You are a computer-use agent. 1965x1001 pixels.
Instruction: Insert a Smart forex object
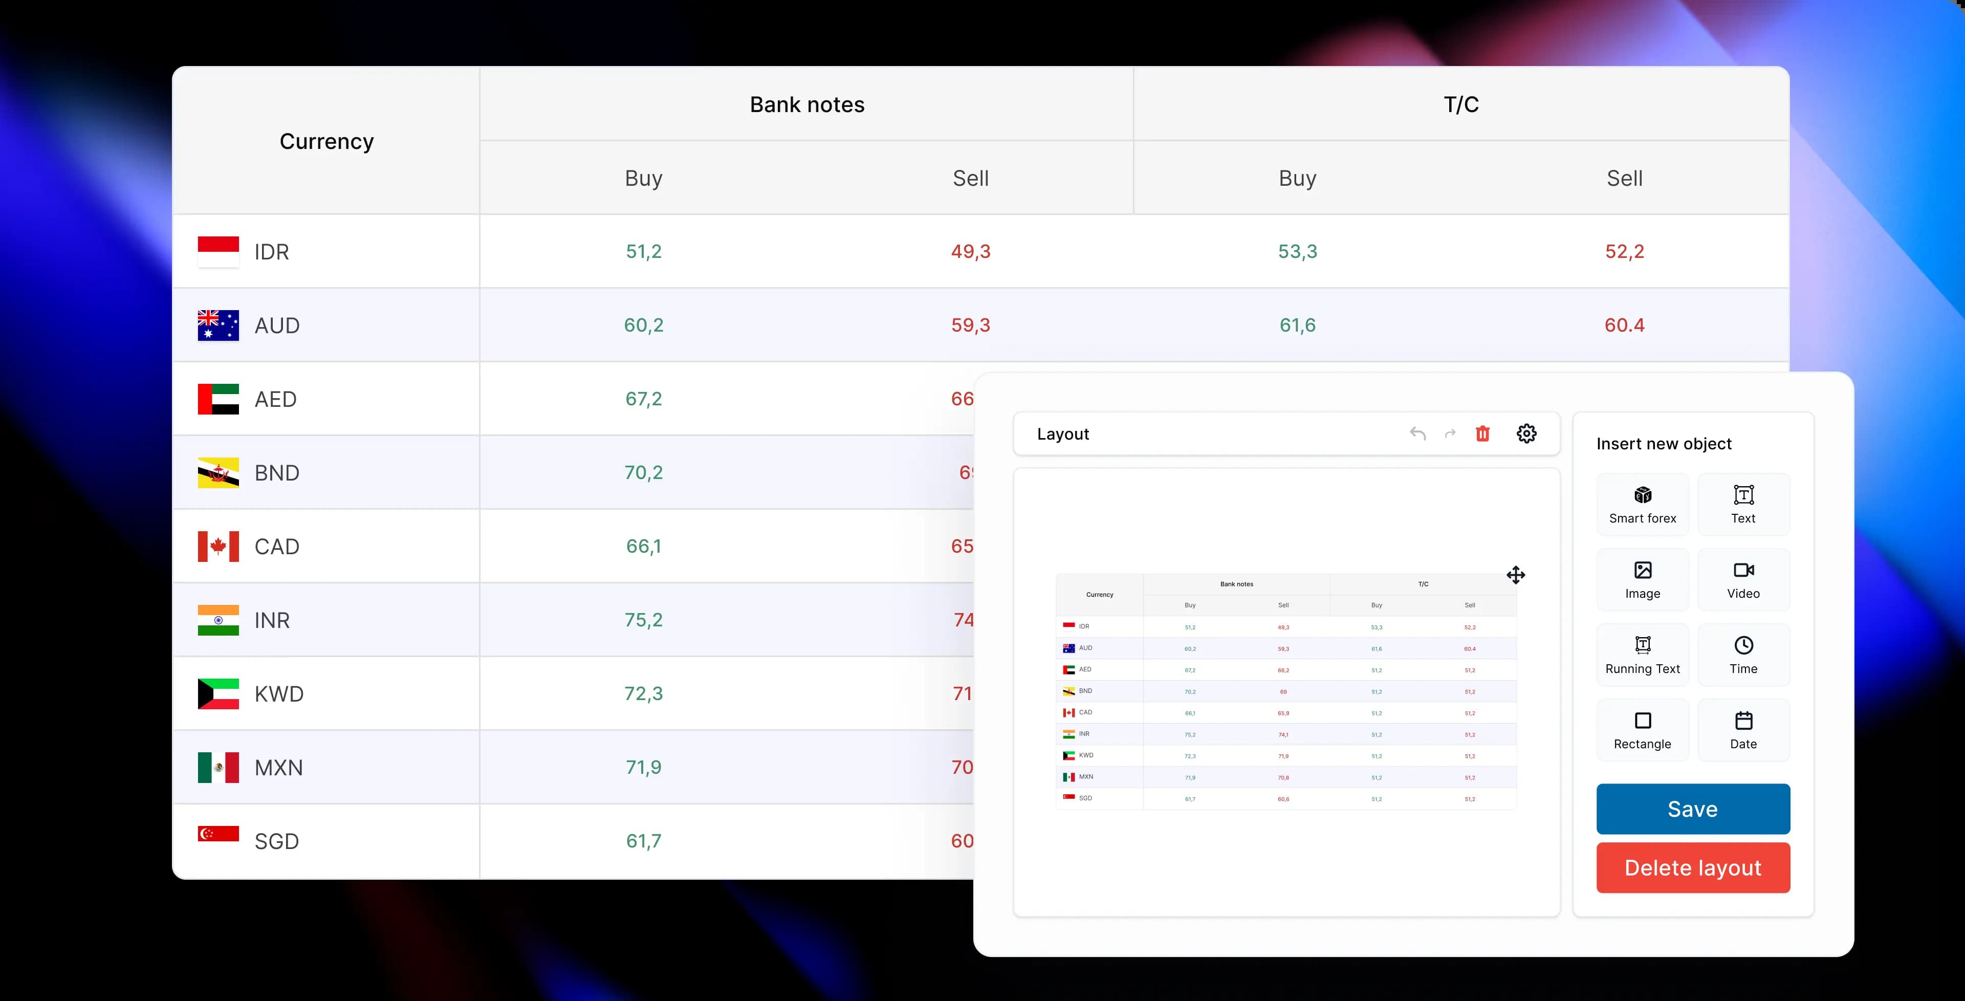1642,504
